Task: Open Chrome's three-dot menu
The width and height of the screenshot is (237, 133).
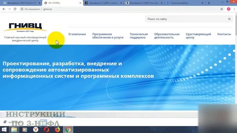Action: coord(234,9)
